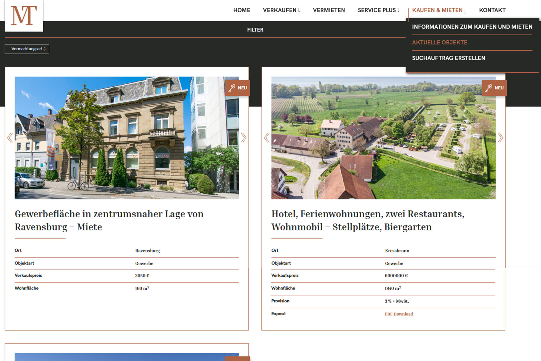The height and width of the screenshot is (361, 541).
Task: Show previous photo of Ravensburg Gewerbefläche
Action: pos(10,138)
